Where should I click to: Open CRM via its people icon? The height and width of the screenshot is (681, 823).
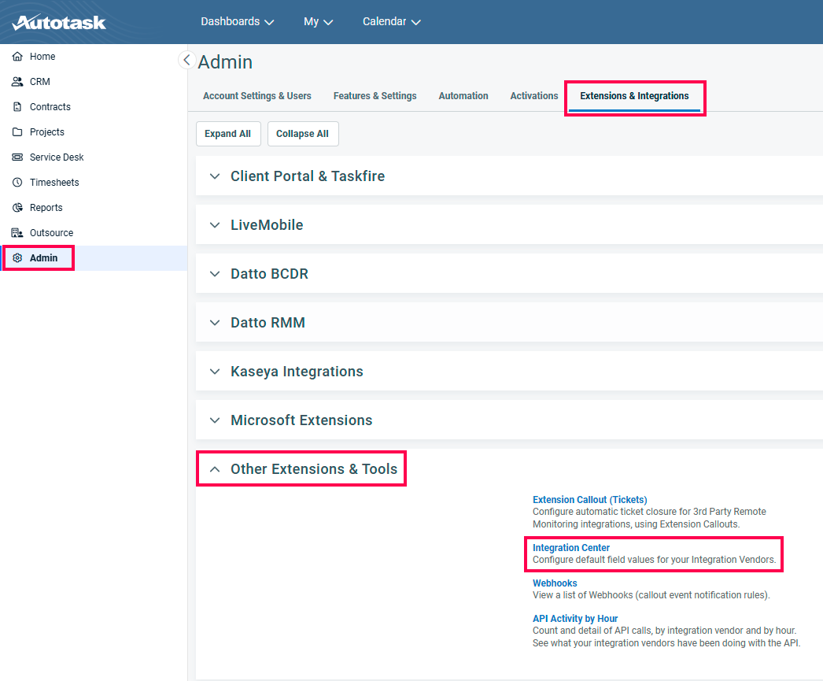click(17, 82)
